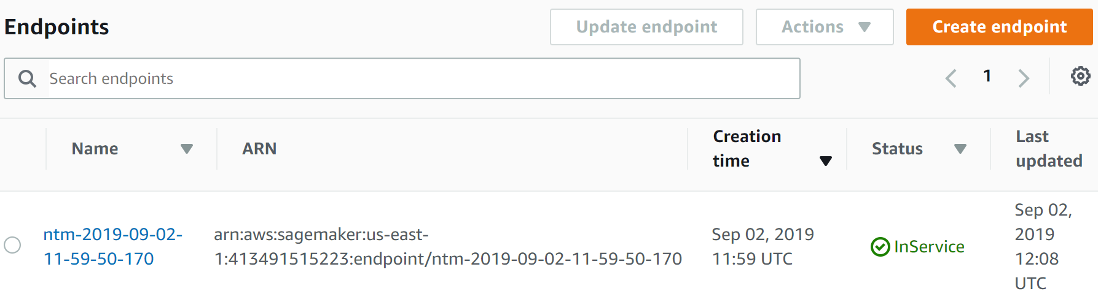Expand the Actions dropdown menu
Screen dimensions: 1098x294
pyautogui.click(x=825, y=27)
